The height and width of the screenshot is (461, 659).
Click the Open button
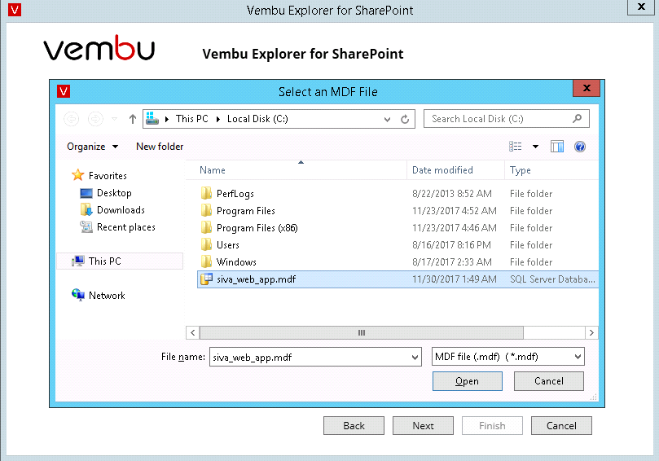click(x=468, y=381)
